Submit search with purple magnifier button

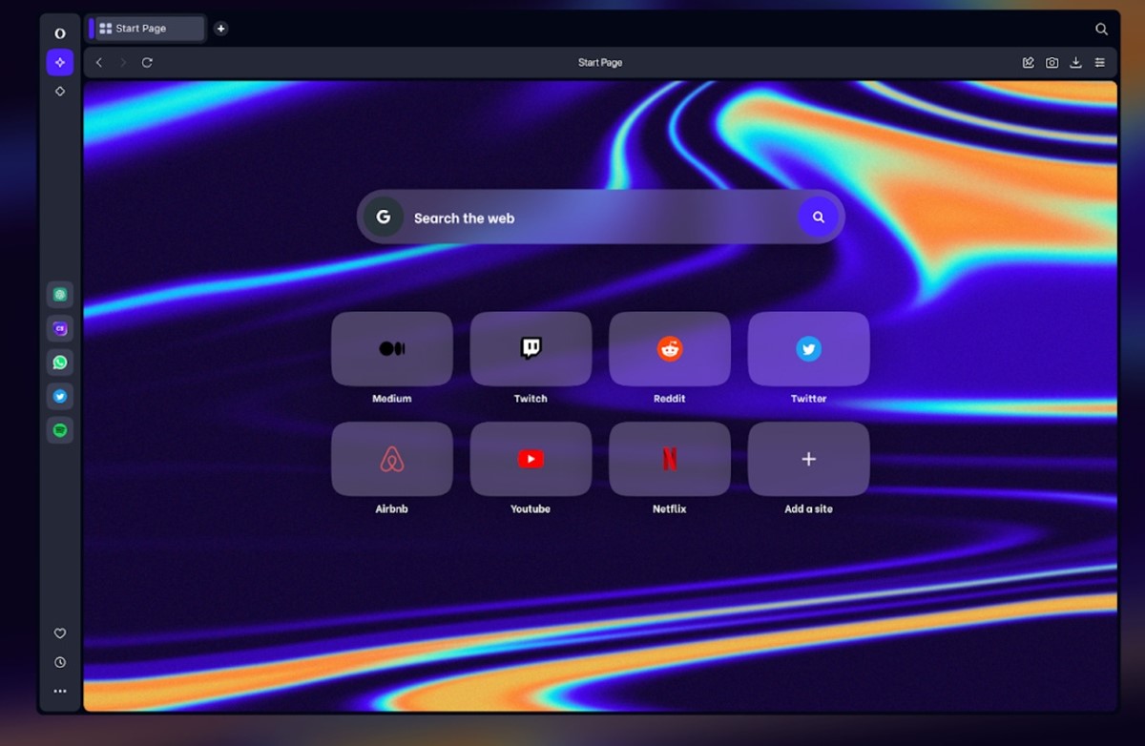pyautogui.click(x=818, y=218)
